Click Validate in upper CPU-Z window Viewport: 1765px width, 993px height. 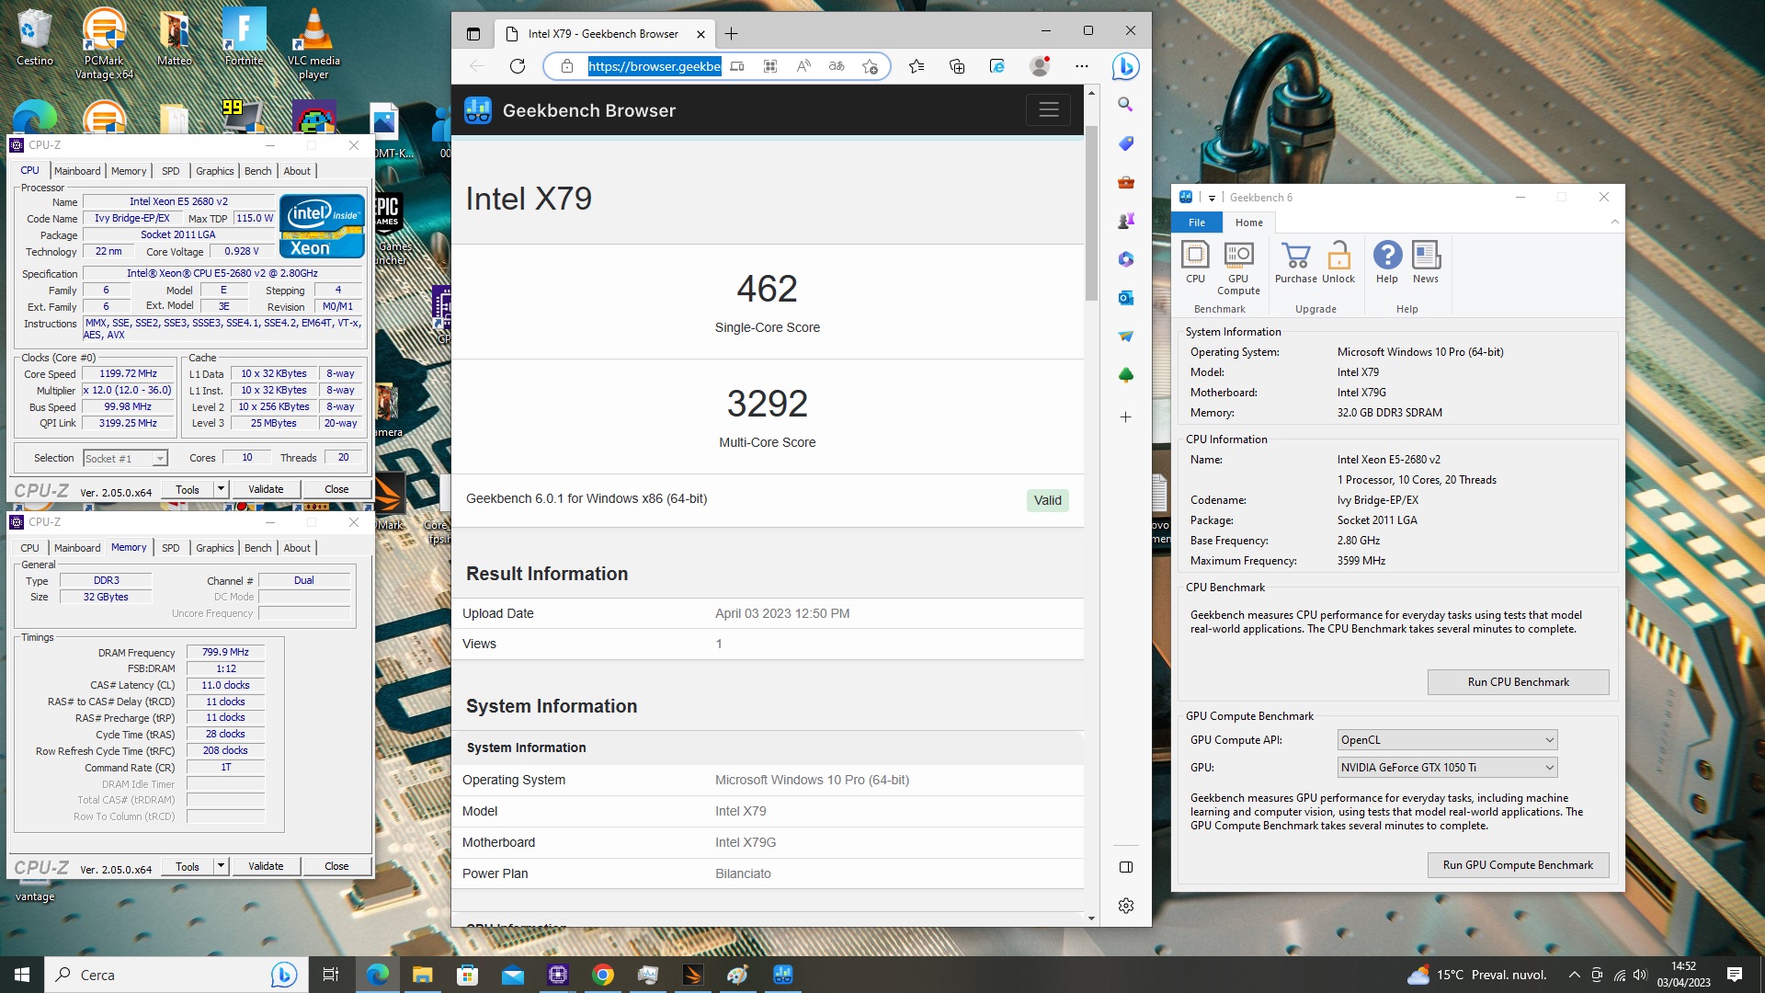(x=266, y=489)
